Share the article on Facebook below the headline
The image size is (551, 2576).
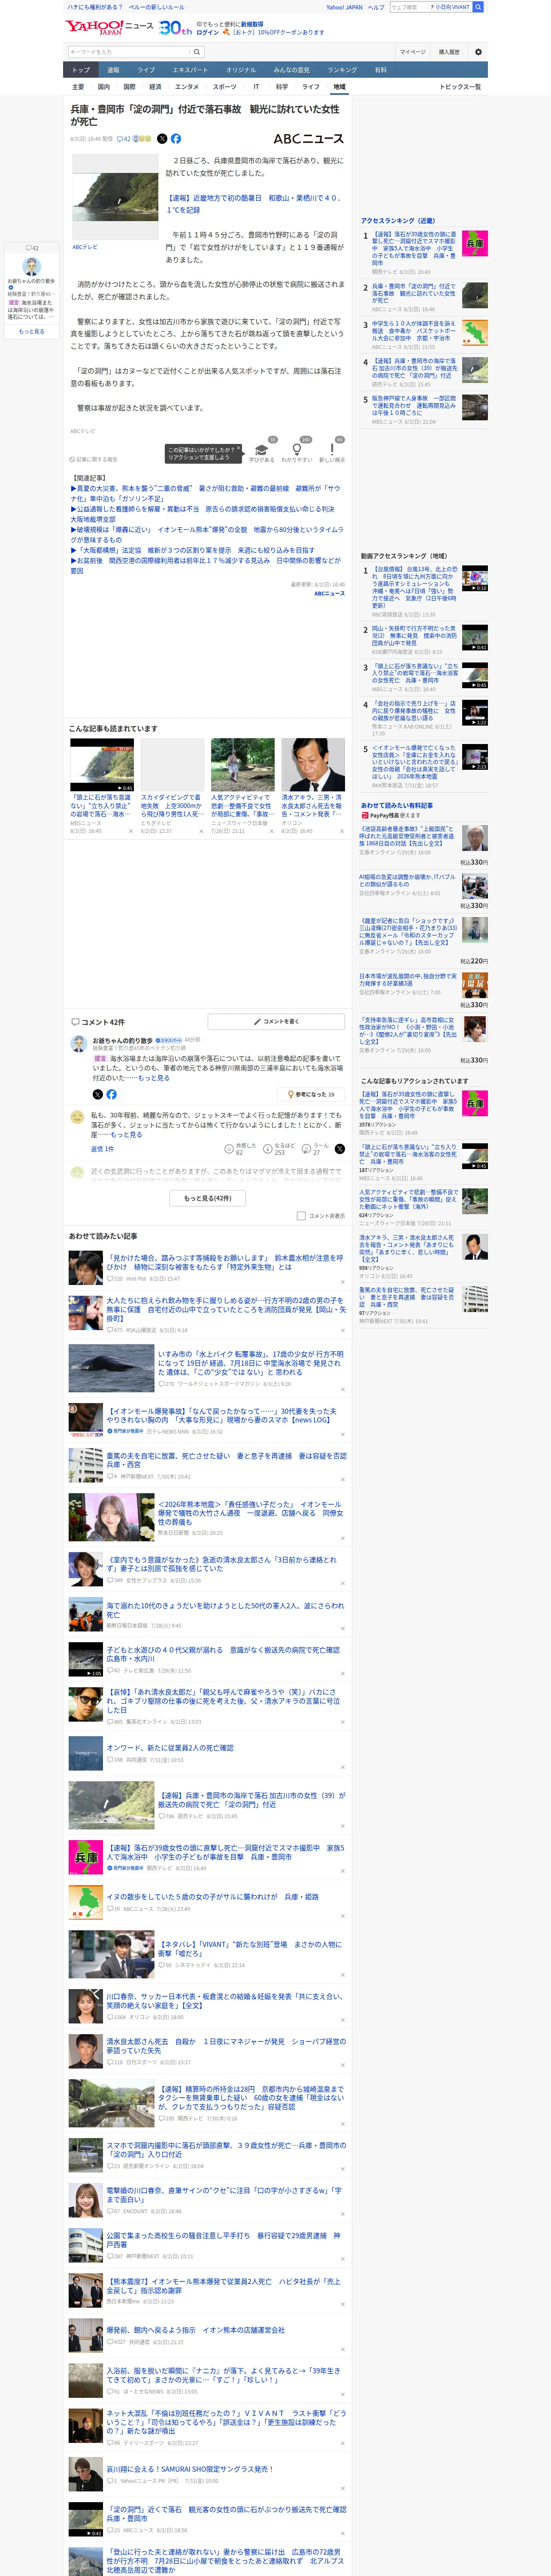pyautogui.click(x=176, y=139)
